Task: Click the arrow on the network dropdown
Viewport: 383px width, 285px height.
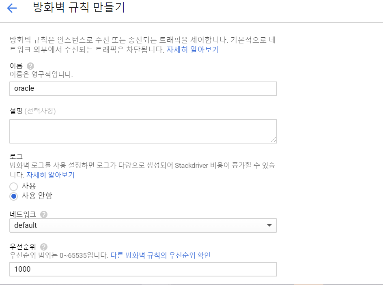Action: click(269, 225)
